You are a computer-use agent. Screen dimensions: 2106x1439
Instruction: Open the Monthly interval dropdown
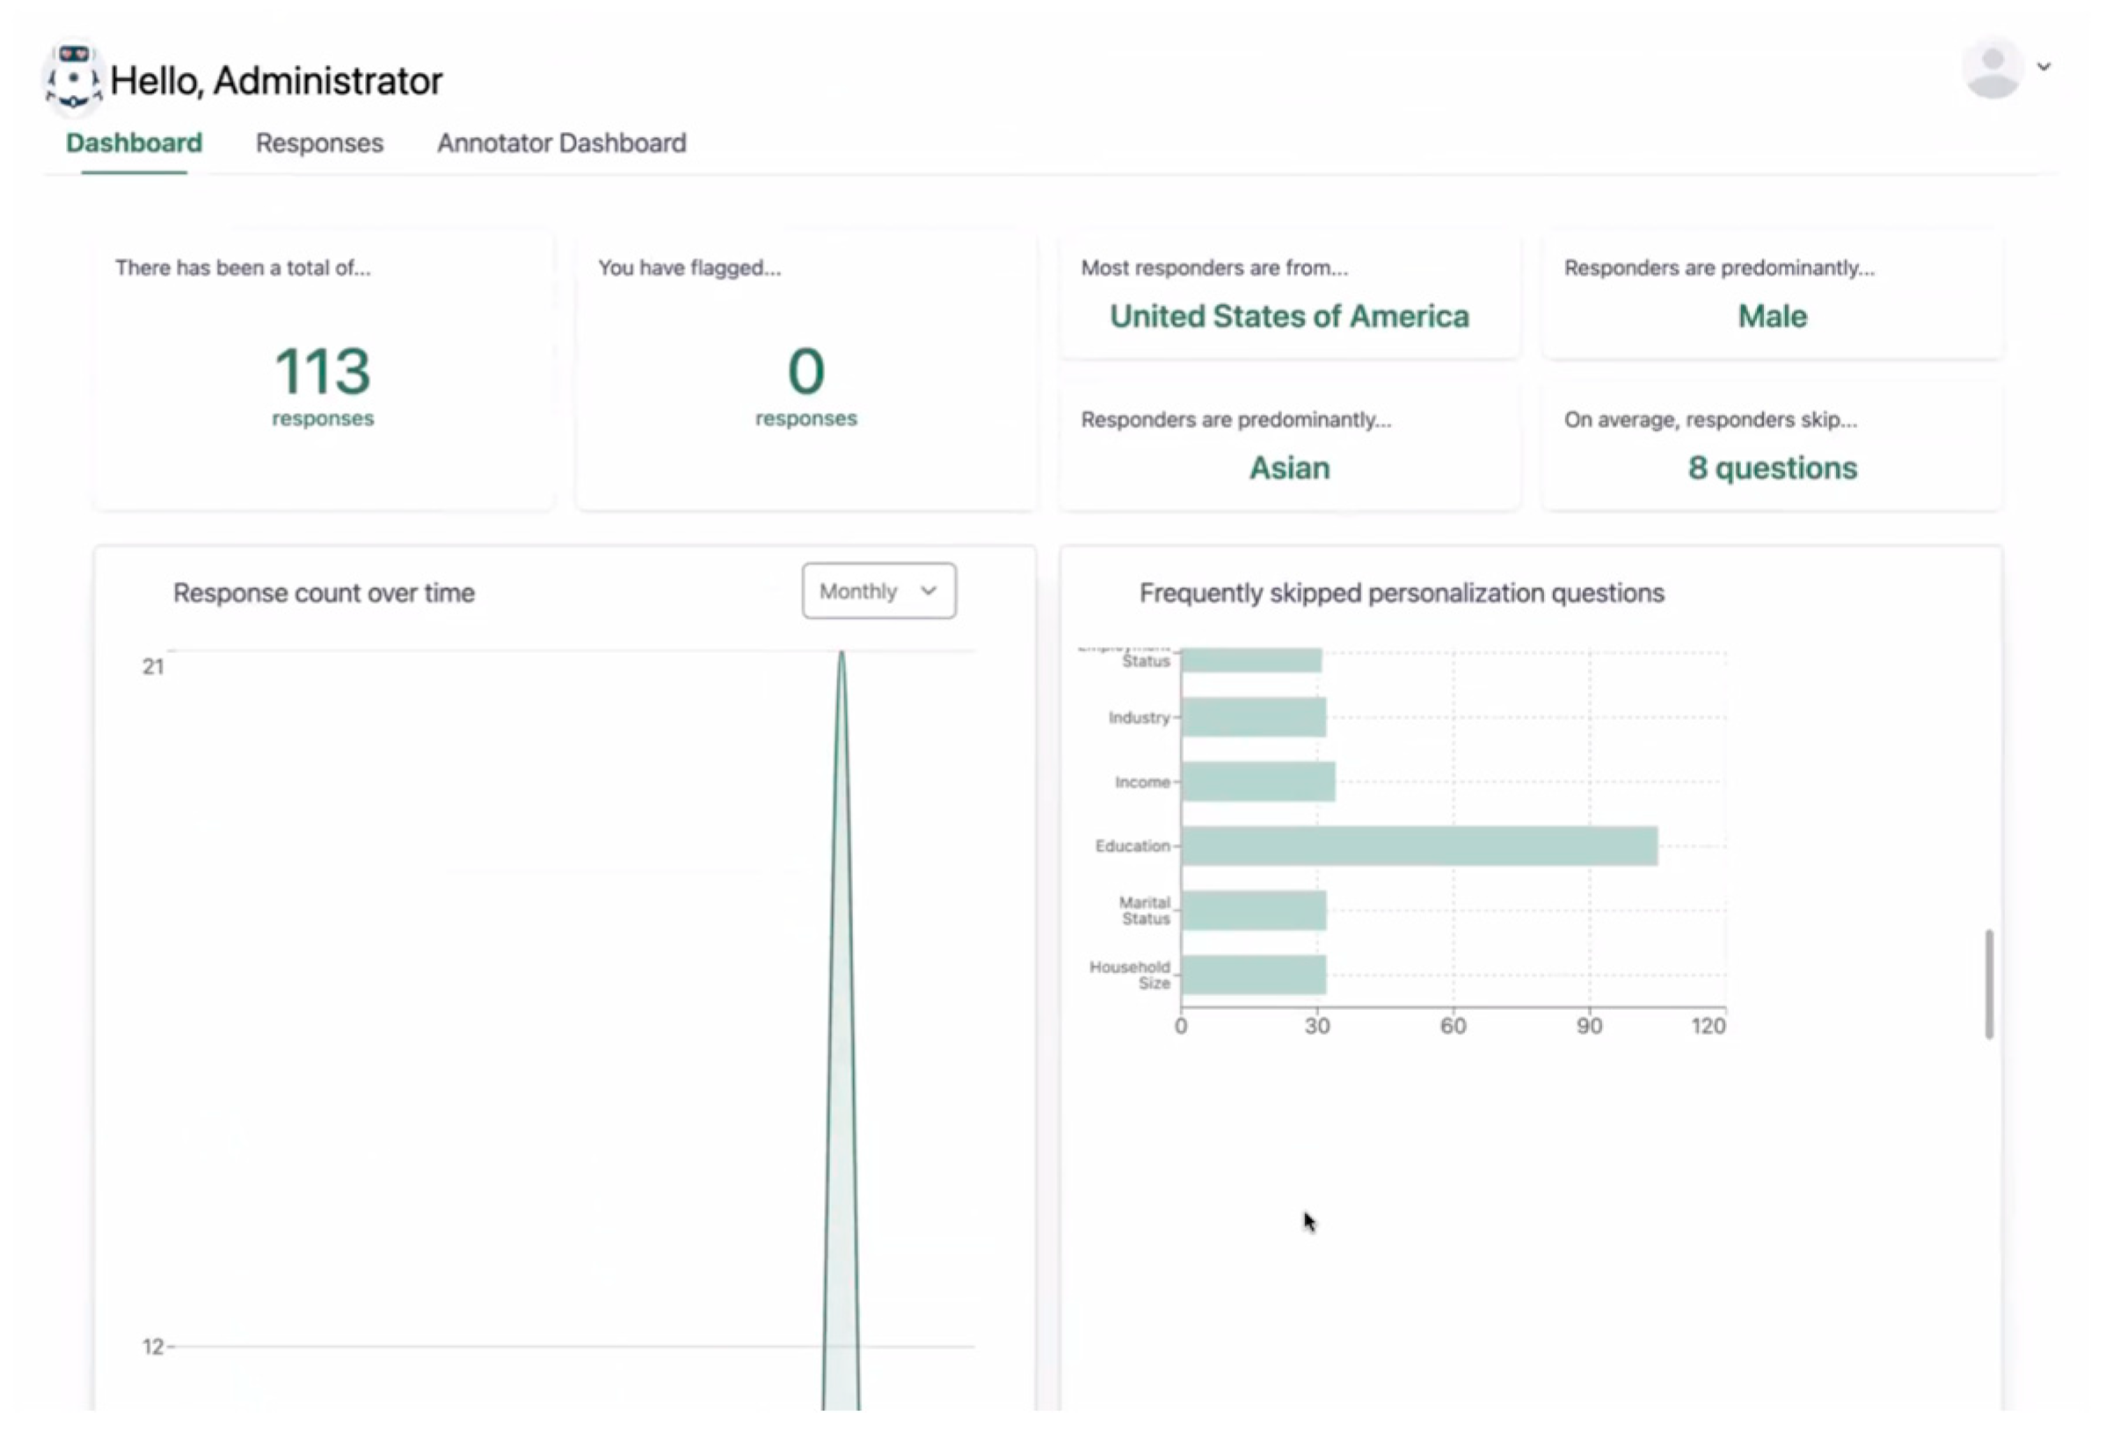[878, 591]
